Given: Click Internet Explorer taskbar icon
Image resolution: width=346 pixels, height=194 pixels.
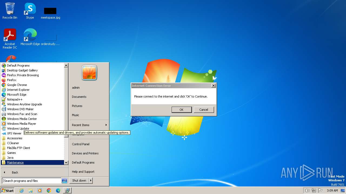Looking at the screenshot, I should click(x=21, y=190).
